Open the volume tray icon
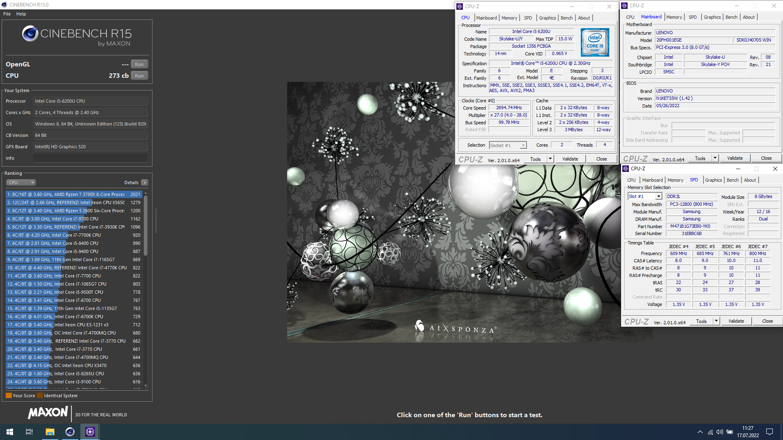The image size is (783, 440). [x=720, y=432]
